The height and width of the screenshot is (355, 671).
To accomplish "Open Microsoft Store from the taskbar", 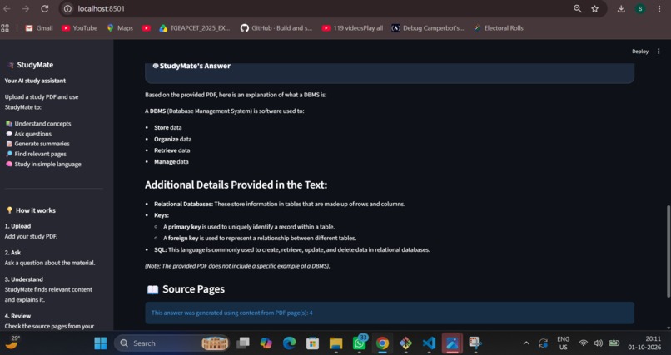I will [312, 343].
